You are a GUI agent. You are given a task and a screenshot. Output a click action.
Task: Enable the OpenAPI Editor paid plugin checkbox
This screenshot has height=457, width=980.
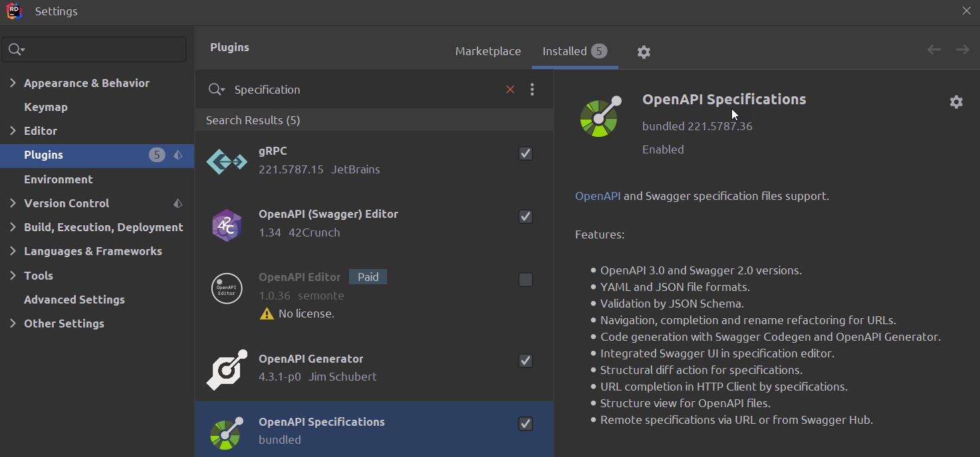click(x=525, y=280)
